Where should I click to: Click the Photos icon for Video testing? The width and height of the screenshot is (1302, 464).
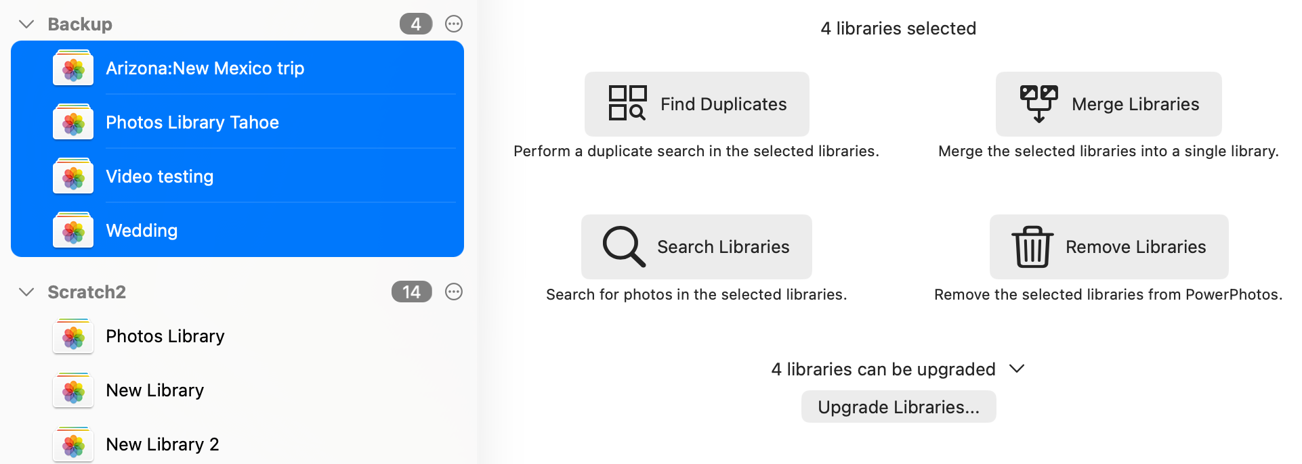click(72, 176)
